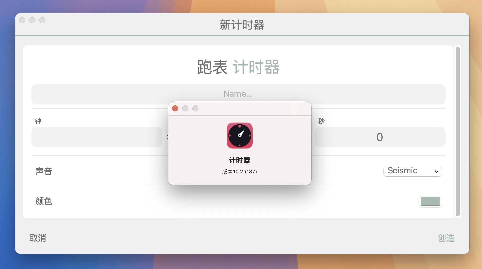Focus the Name... input field
Viewport: 482px width, 269px height.
[x=238, y=94]
